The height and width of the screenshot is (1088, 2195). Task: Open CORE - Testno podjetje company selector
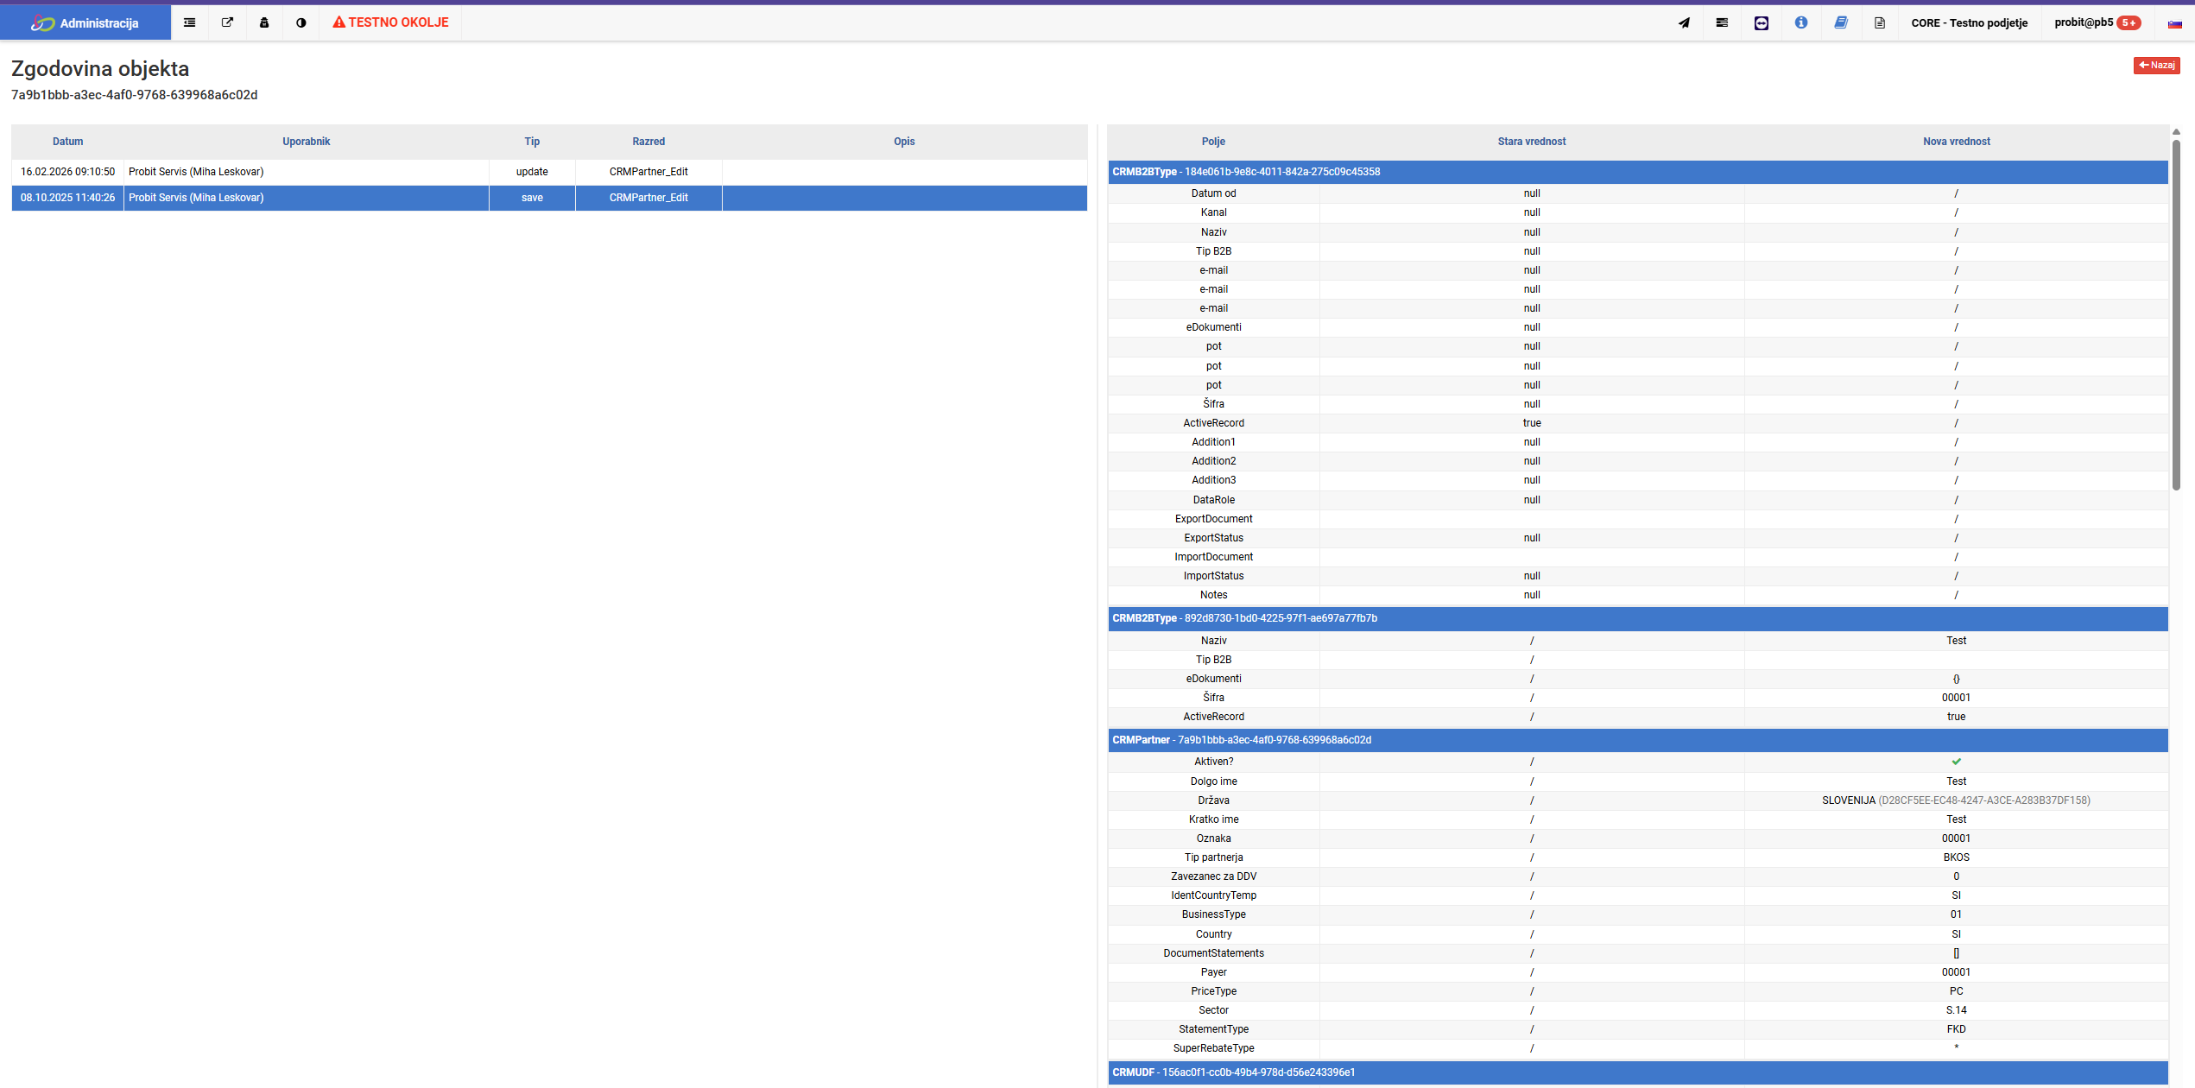pyautogui.click(x=1970, y=22)
